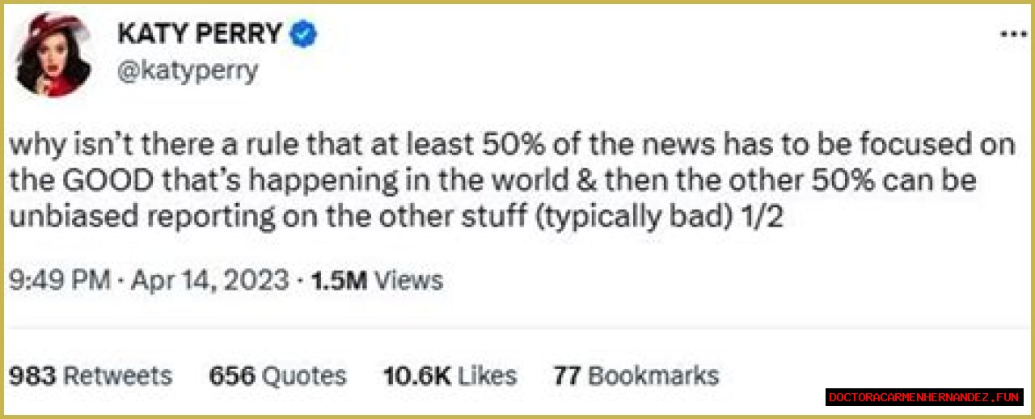This screenshot has height=419, width=1035.
Task: Open the three-dot more options menu
Action: point(1012,36)
